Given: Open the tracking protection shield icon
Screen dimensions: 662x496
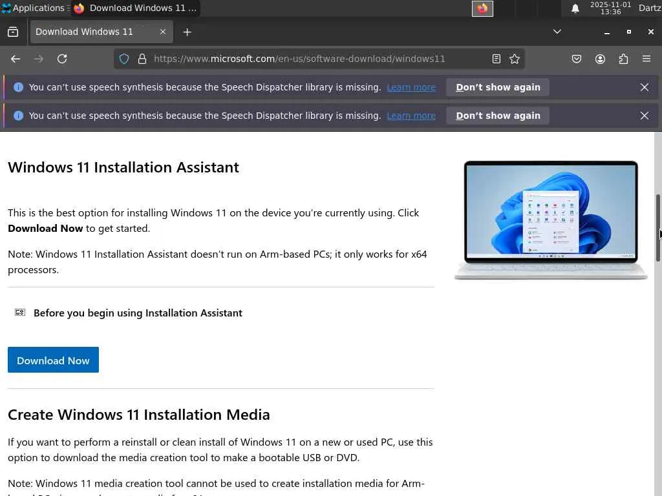Looking at the screenshot, I should (124, 59).
